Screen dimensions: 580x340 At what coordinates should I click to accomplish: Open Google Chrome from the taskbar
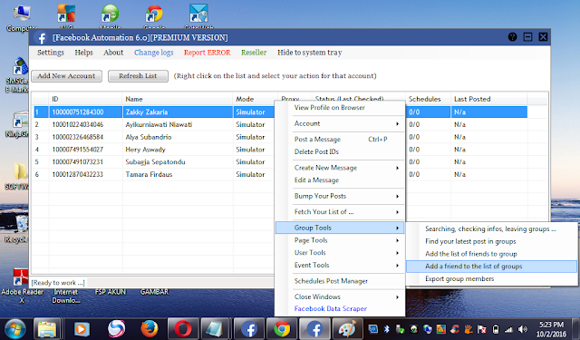tap(282, 329)
